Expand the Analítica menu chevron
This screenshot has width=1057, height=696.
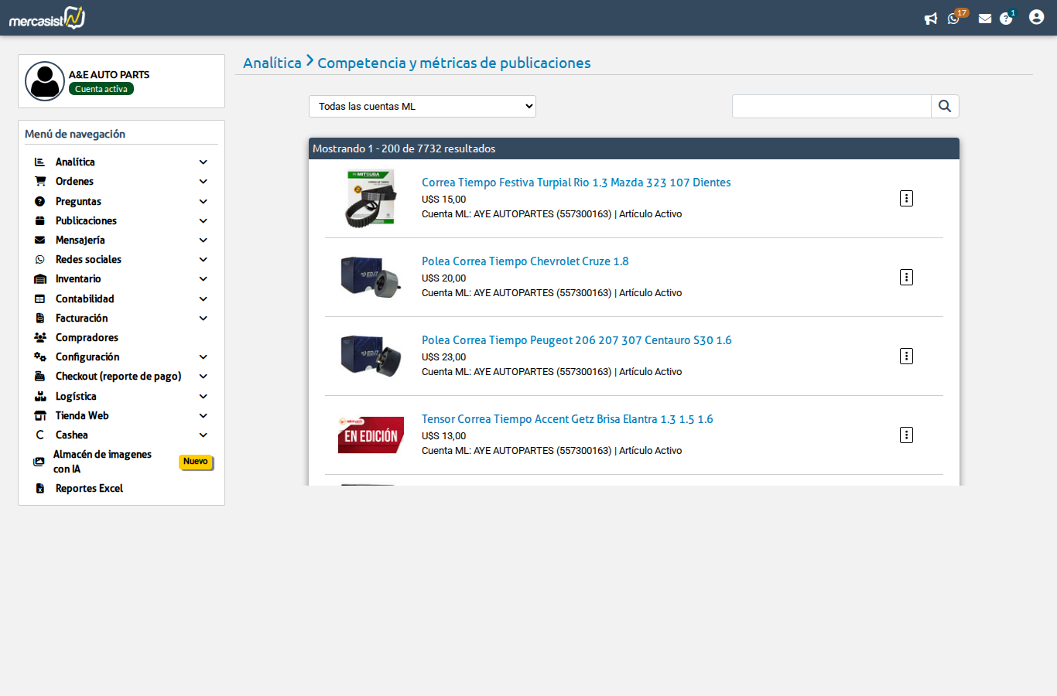click(x=203, y=162)
